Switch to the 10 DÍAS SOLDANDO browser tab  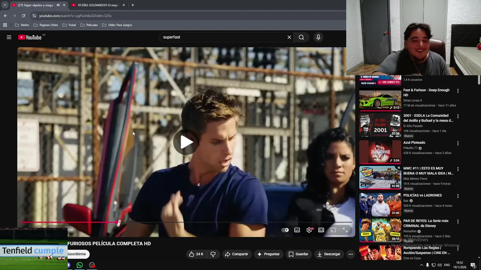click(98, 5)
